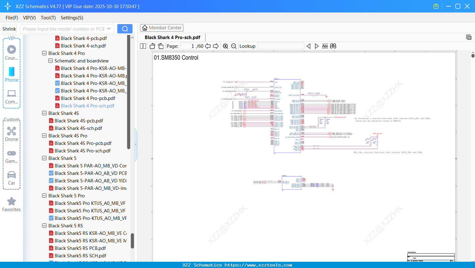Open the Car category
The height and width of the screenshot is (268, 475).
[12, 178]
